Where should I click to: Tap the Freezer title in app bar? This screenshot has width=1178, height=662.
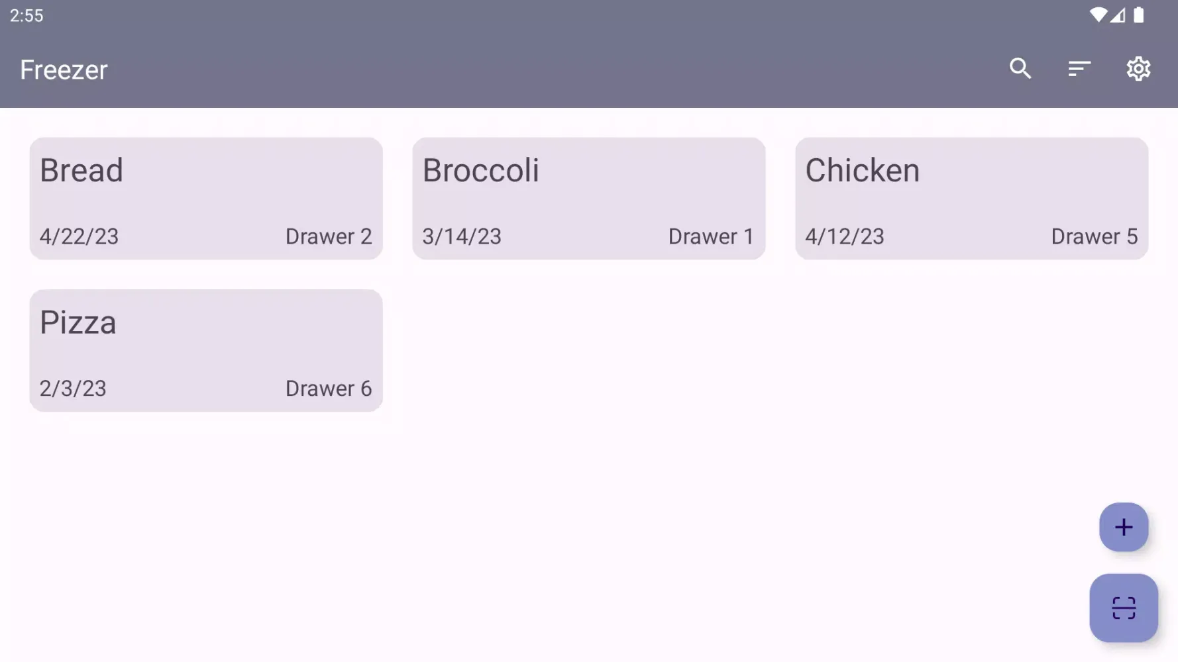pos(64,70)
